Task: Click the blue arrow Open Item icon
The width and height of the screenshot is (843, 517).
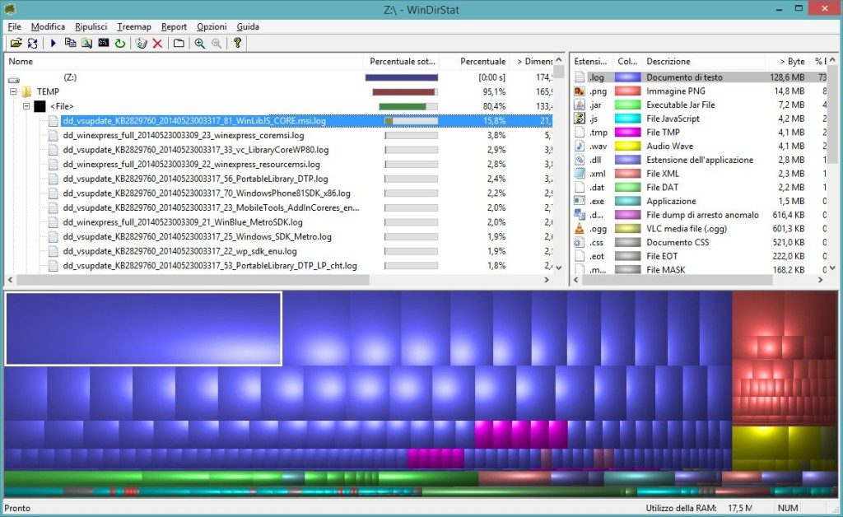Action: [x=54, y=43]
